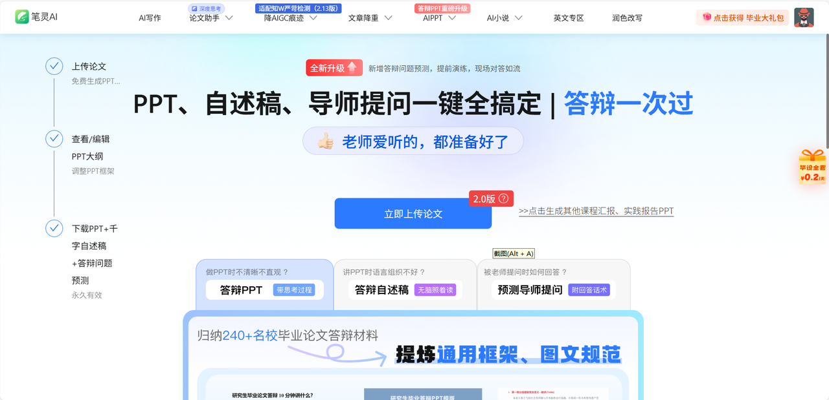Open 润色改写 page
This screenshot has width=829, height=400.
[627, 18]
